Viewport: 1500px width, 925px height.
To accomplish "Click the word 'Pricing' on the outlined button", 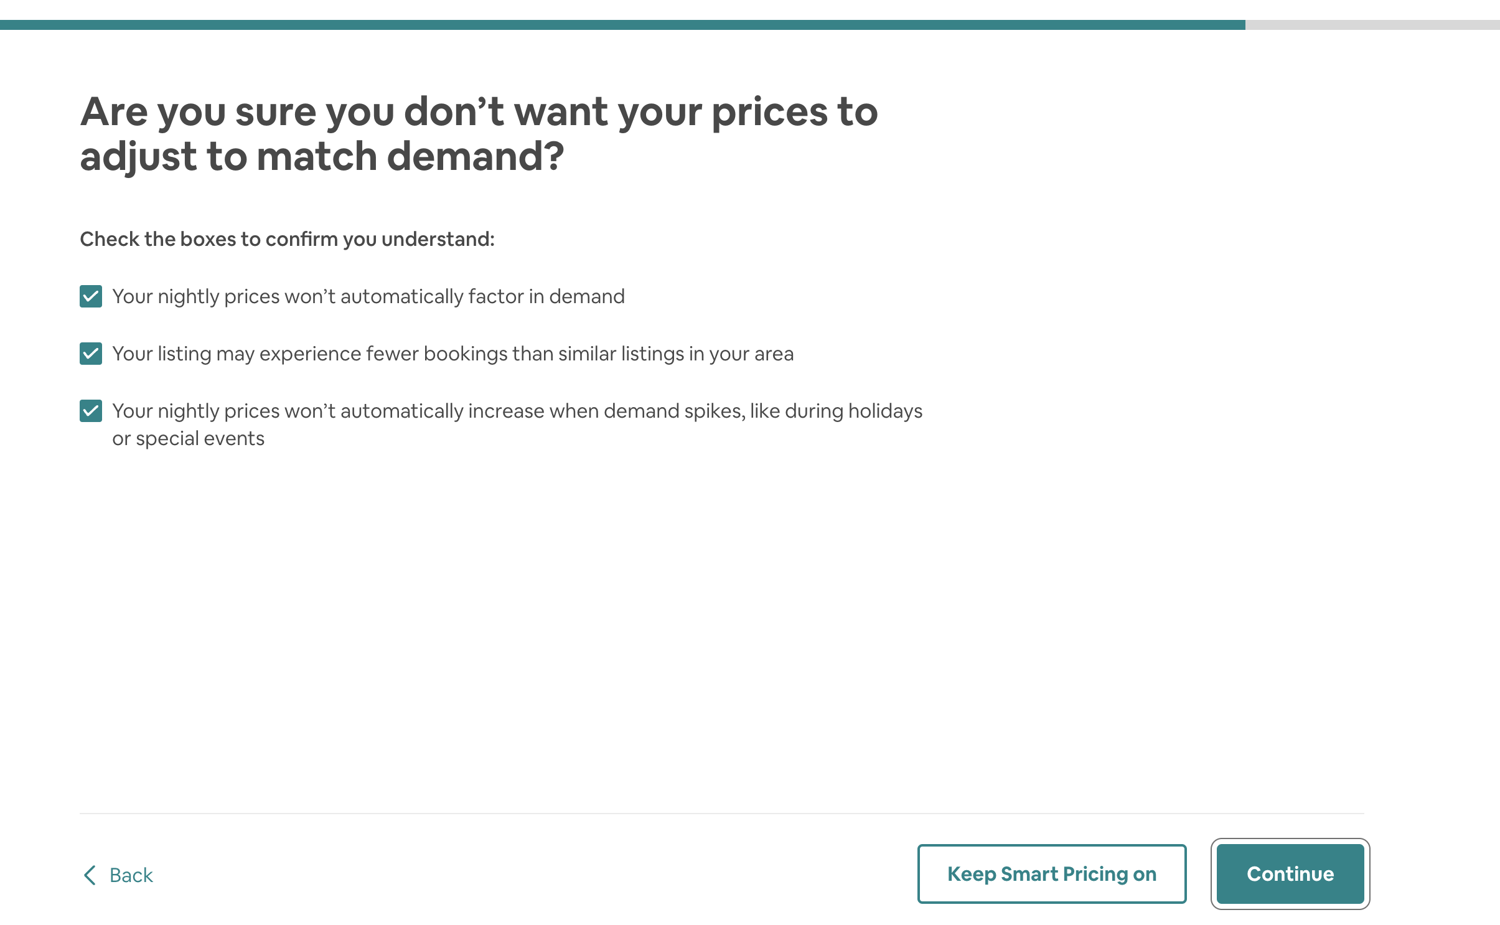I will tap(1095, 873).
